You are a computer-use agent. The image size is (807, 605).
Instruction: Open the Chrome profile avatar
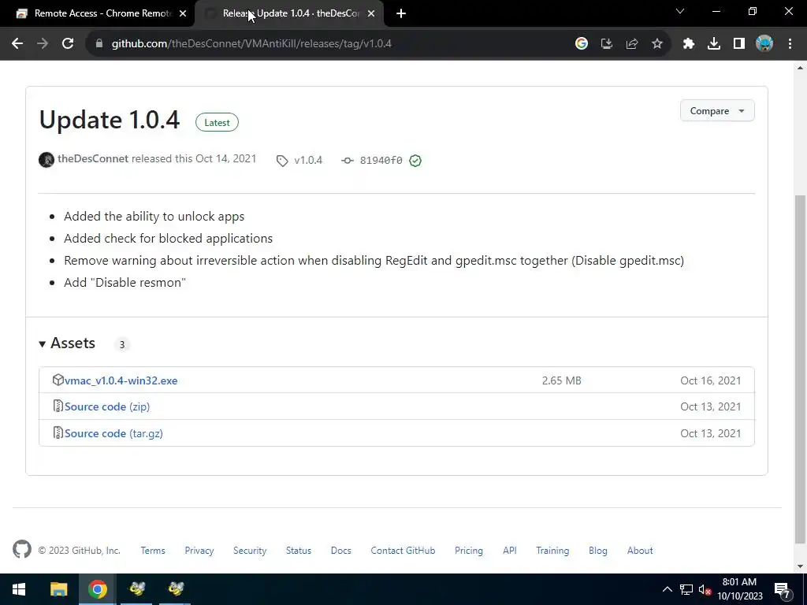[x=764, y=44]
